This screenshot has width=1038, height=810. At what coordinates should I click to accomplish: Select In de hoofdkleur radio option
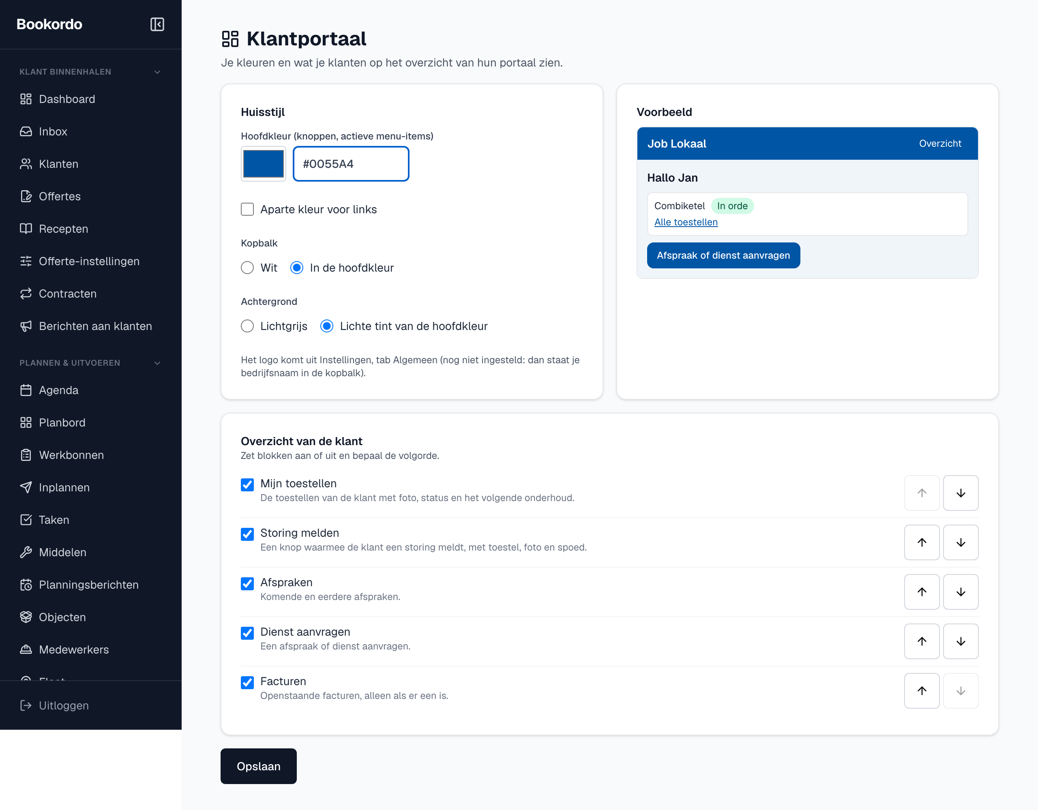pos(296,268)
